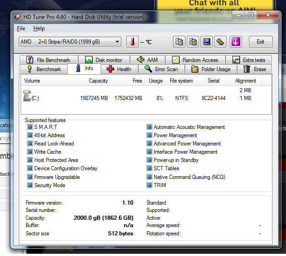Switch to the Folder Usage tab
The height and width of the screenshot is (256, 286).
(211, 69)
